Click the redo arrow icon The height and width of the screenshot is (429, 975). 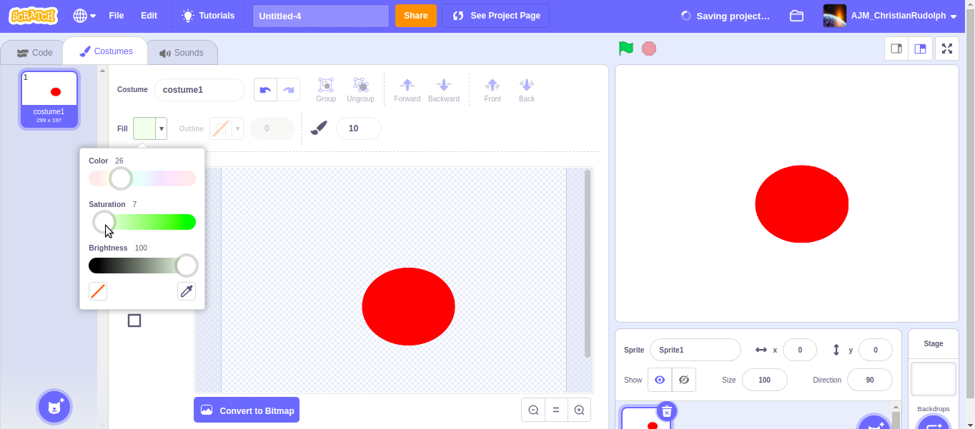click(290, 89)
